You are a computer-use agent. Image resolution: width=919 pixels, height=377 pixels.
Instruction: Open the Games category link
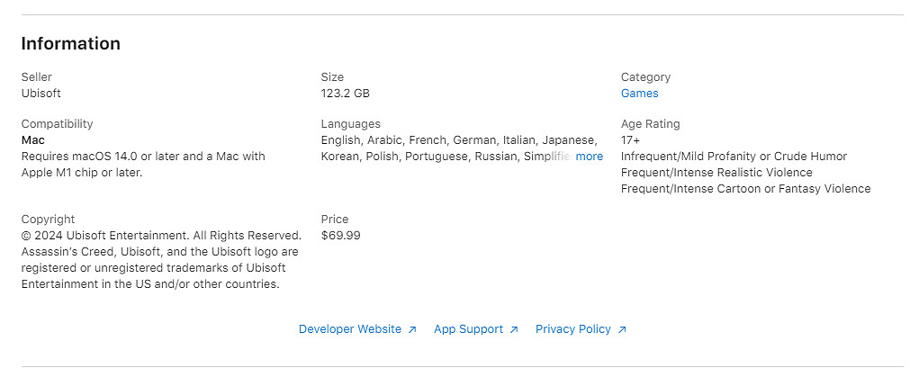pos(639,94)
